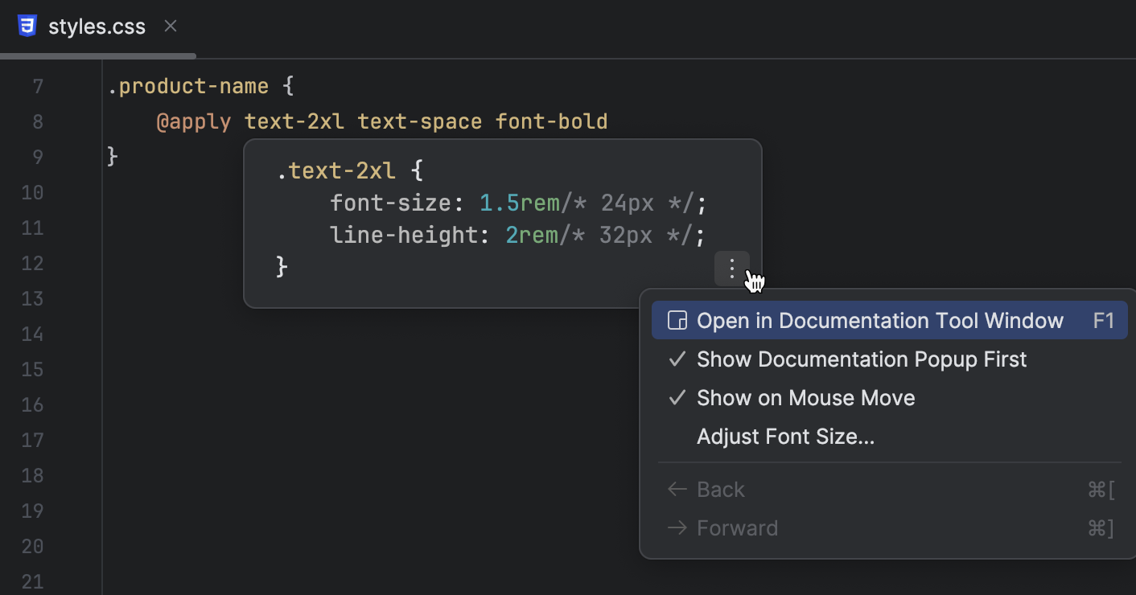Open in Documentation Tool Window
1136x595 pixels.
[879, 322]
